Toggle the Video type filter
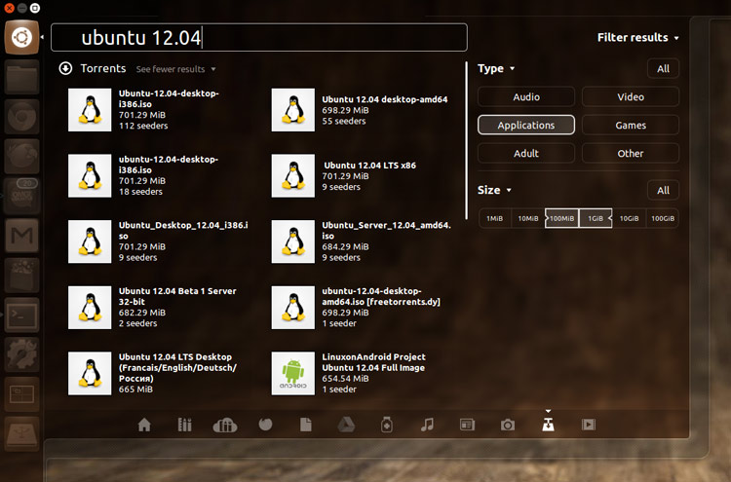This screenshot has width=731, height=482. pos(631,96)
